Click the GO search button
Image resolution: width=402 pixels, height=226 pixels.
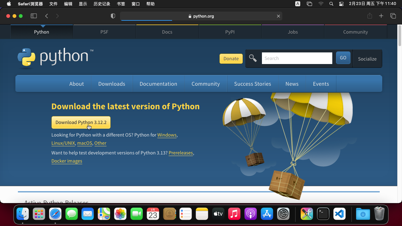343,58
